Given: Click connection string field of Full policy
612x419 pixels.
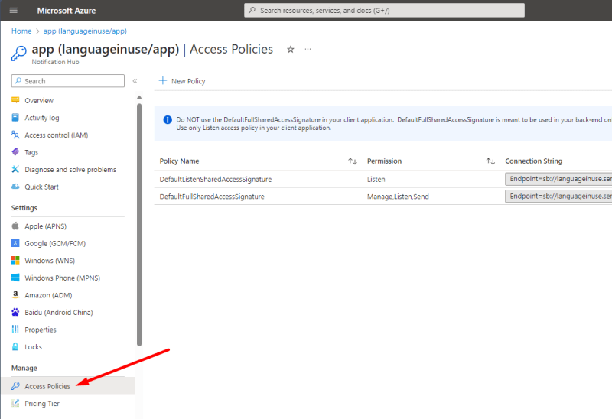Looking at the screenshot, I should pos(558,196).
